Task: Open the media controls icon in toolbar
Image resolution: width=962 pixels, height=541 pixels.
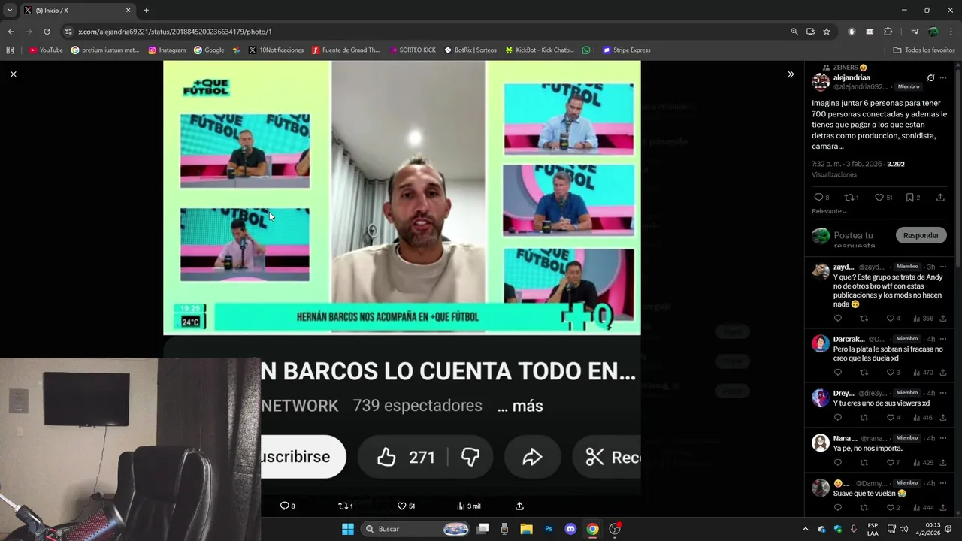Action: [x=915, y=32]
